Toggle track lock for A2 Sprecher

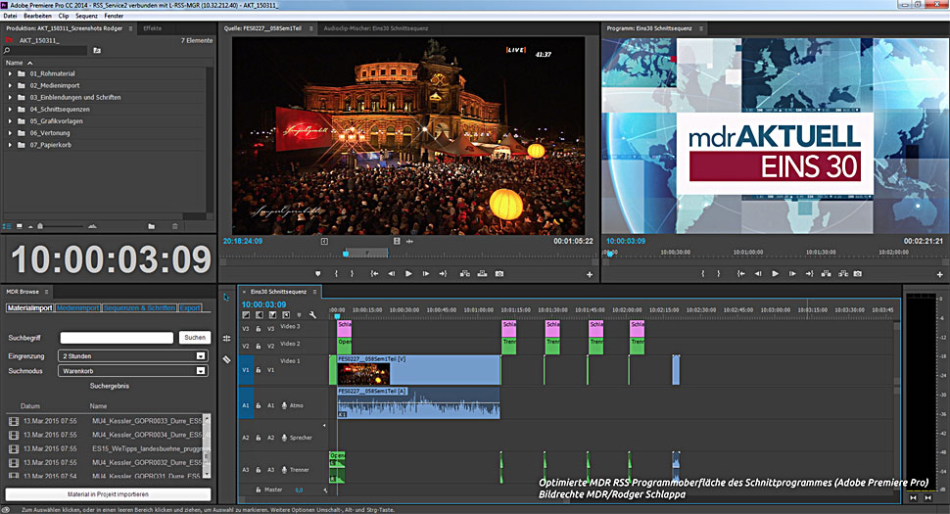(x=259, y=438)
